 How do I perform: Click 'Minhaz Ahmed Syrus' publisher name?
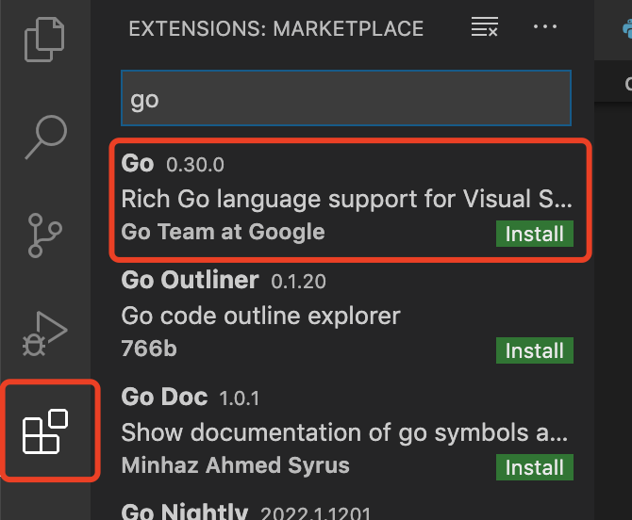[x=236, y=465]
